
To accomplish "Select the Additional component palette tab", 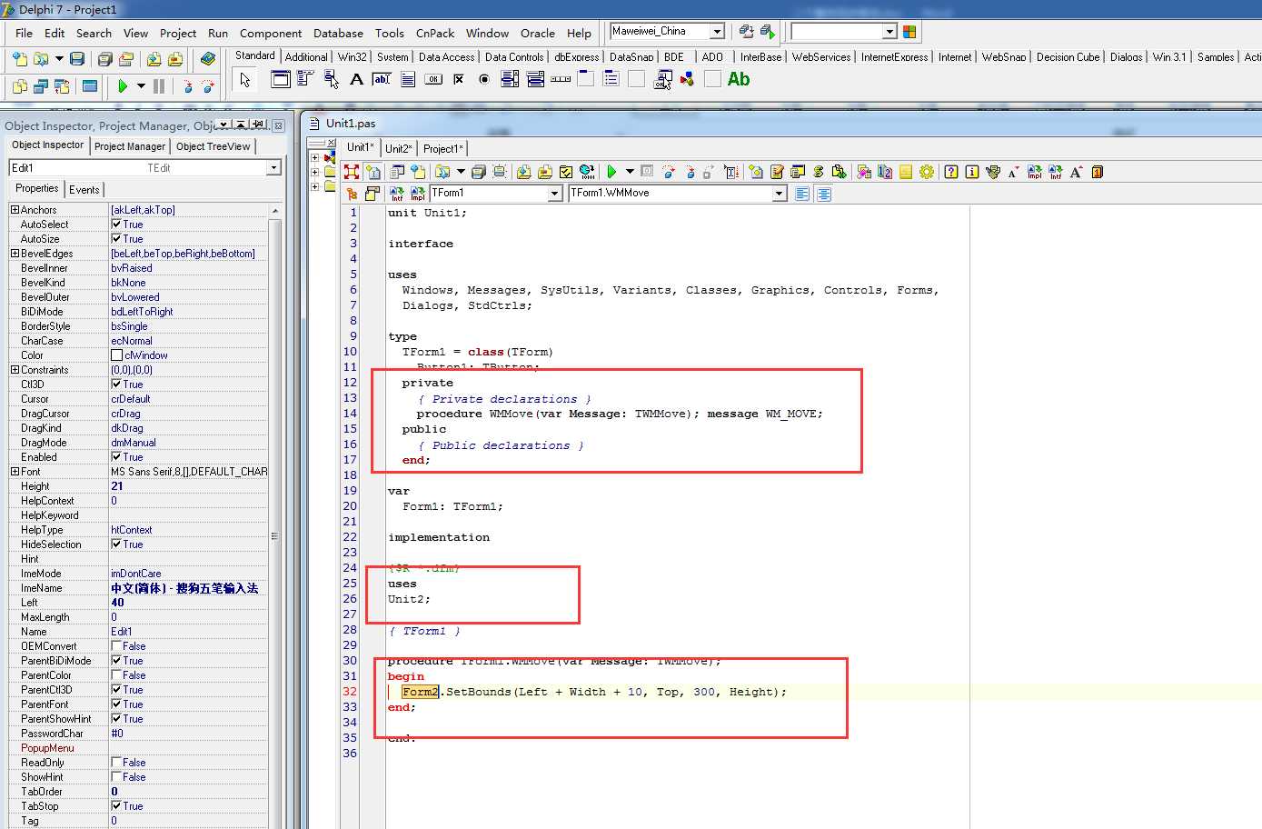I will 306,56.
